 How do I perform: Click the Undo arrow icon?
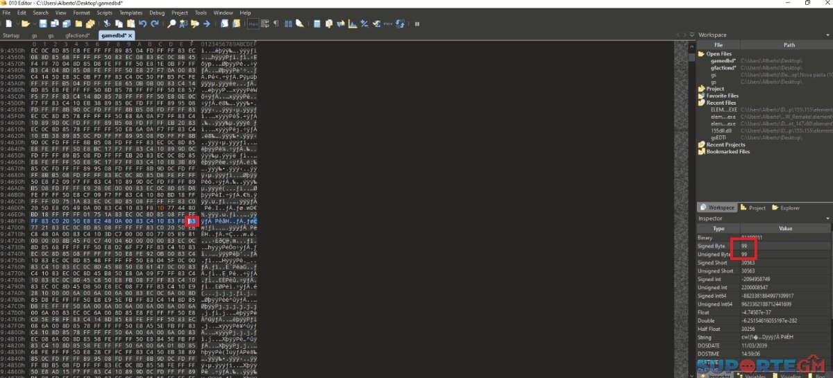point(143,24)
